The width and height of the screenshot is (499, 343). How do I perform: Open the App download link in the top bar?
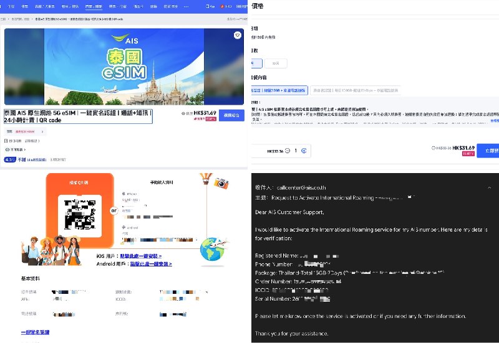tap(210, 6)
